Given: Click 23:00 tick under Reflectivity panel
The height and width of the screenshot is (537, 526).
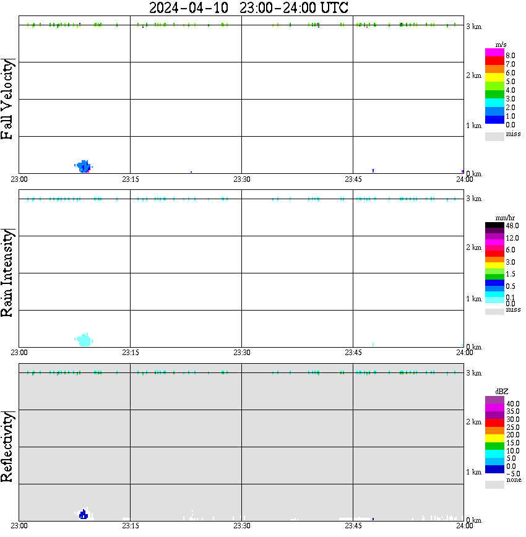Looking at the screenshot, I should click(19, 526).
